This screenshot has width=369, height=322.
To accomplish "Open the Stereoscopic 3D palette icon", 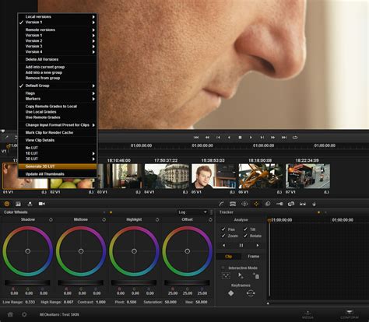I will 303,204.
